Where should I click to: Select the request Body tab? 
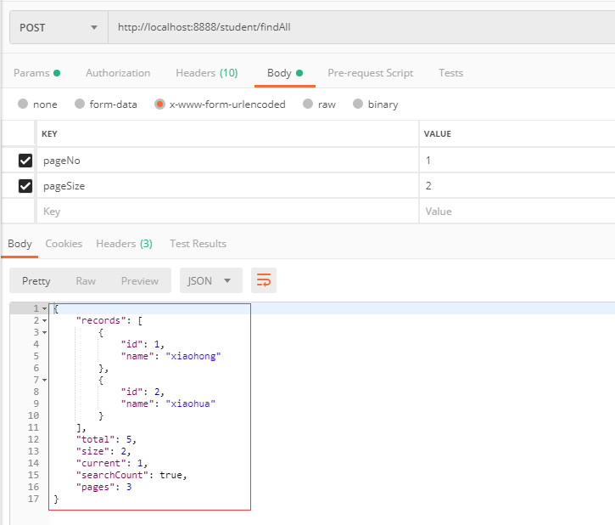click(285, 73)
